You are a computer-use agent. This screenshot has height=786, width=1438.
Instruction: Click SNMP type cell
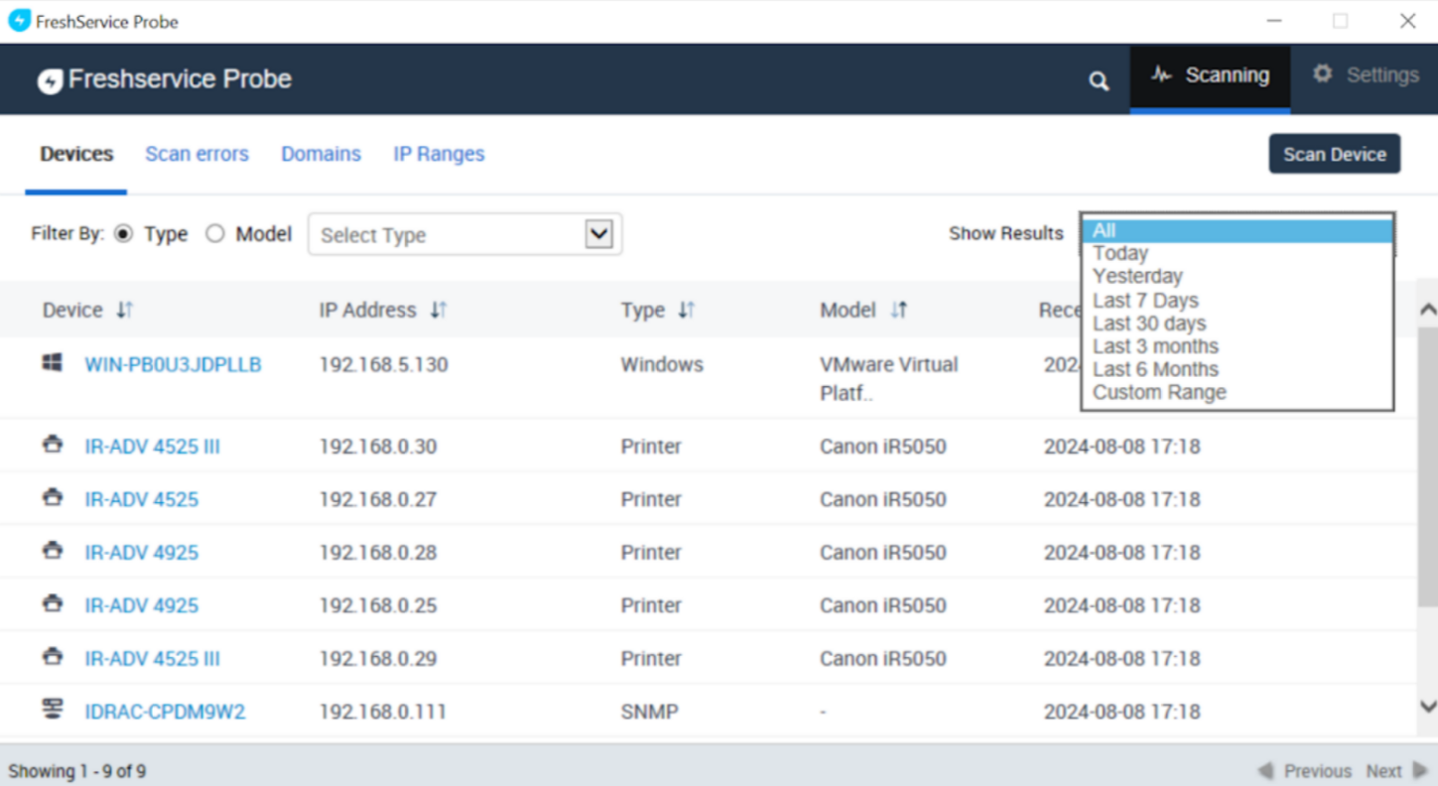pyautogui.click(x=649, y=712)
